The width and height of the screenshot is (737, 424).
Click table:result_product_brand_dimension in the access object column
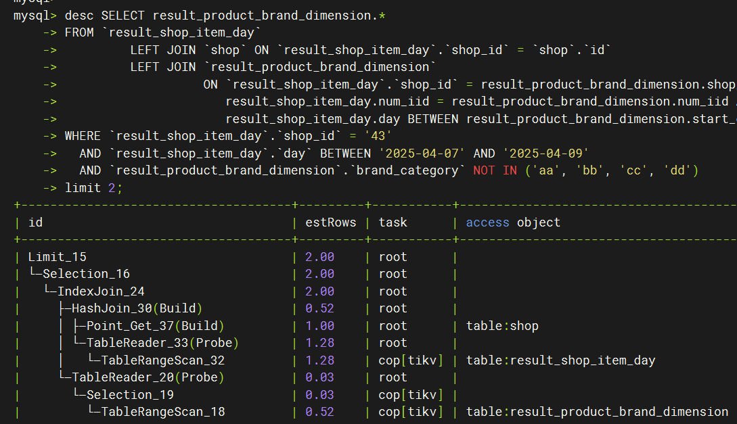tap(597, 412)
